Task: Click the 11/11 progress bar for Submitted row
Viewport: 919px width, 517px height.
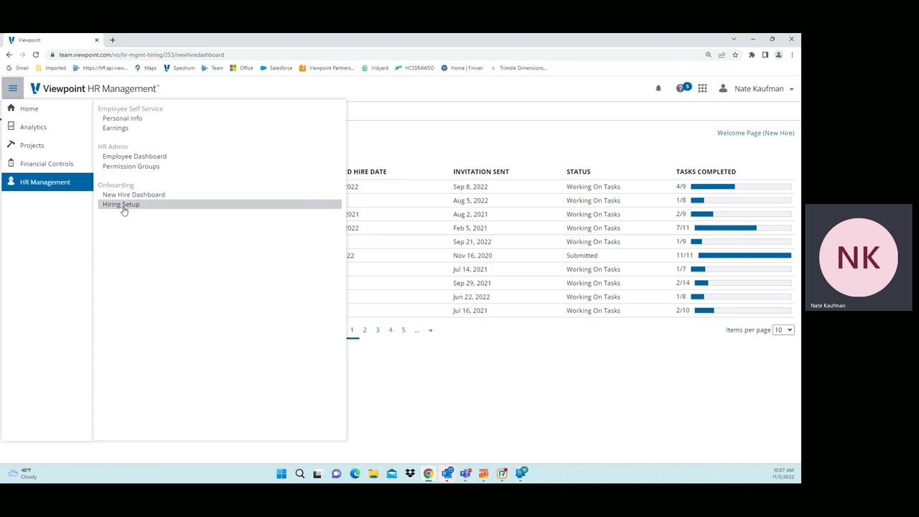Action: click(745, 256)
